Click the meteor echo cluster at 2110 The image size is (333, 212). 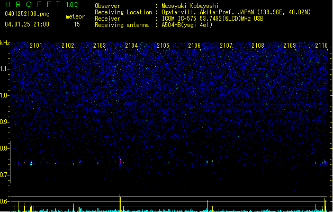point(324,163)
